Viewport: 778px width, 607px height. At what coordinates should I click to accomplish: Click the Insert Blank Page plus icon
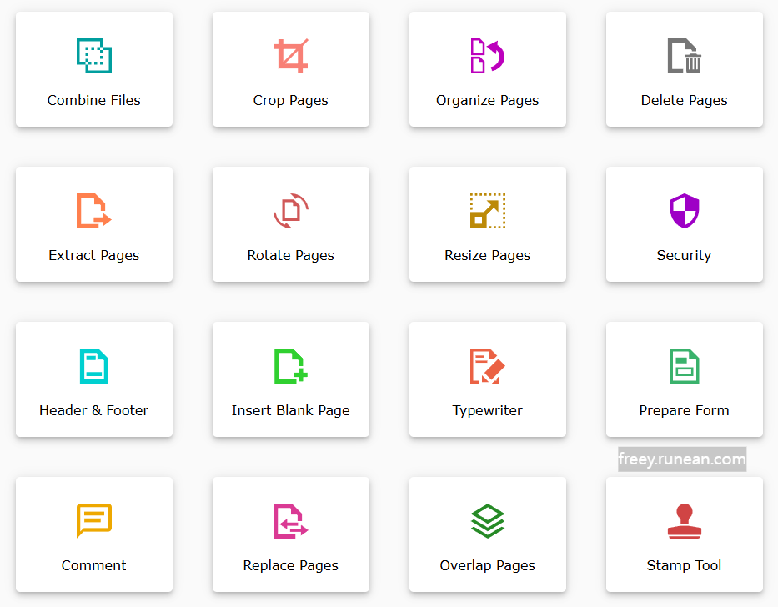pos(290,365)
